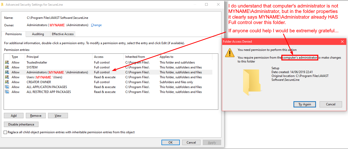Click the Full control cell for SYSTEM
Image resolution: width=348 pixels, height=149 pixels.
[x=102, y=67]
